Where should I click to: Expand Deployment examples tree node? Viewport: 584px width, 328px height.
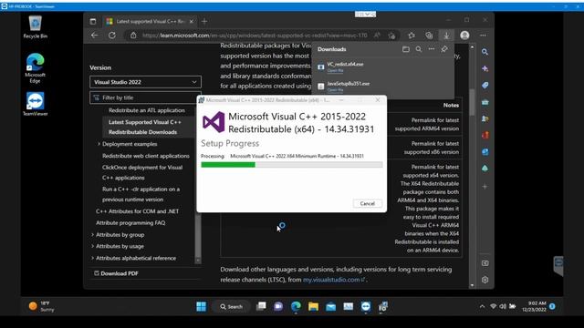coord(99,144)
